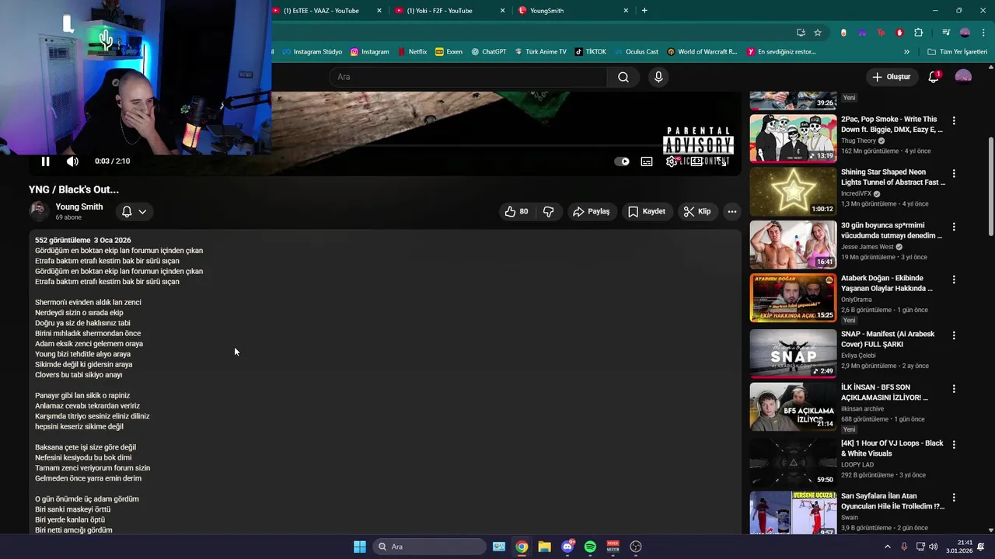Click the YouTube search field labeled Ara
The image size is (995, 559).
[468, 77]
